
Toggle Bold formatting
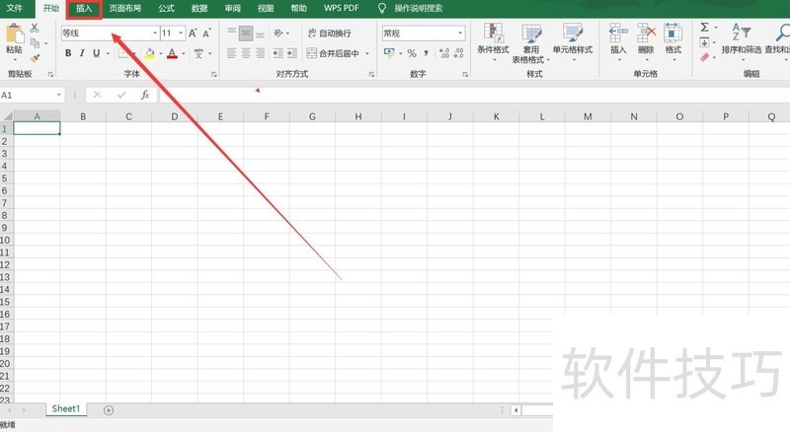pyautogui.click(x=68, y=53)
